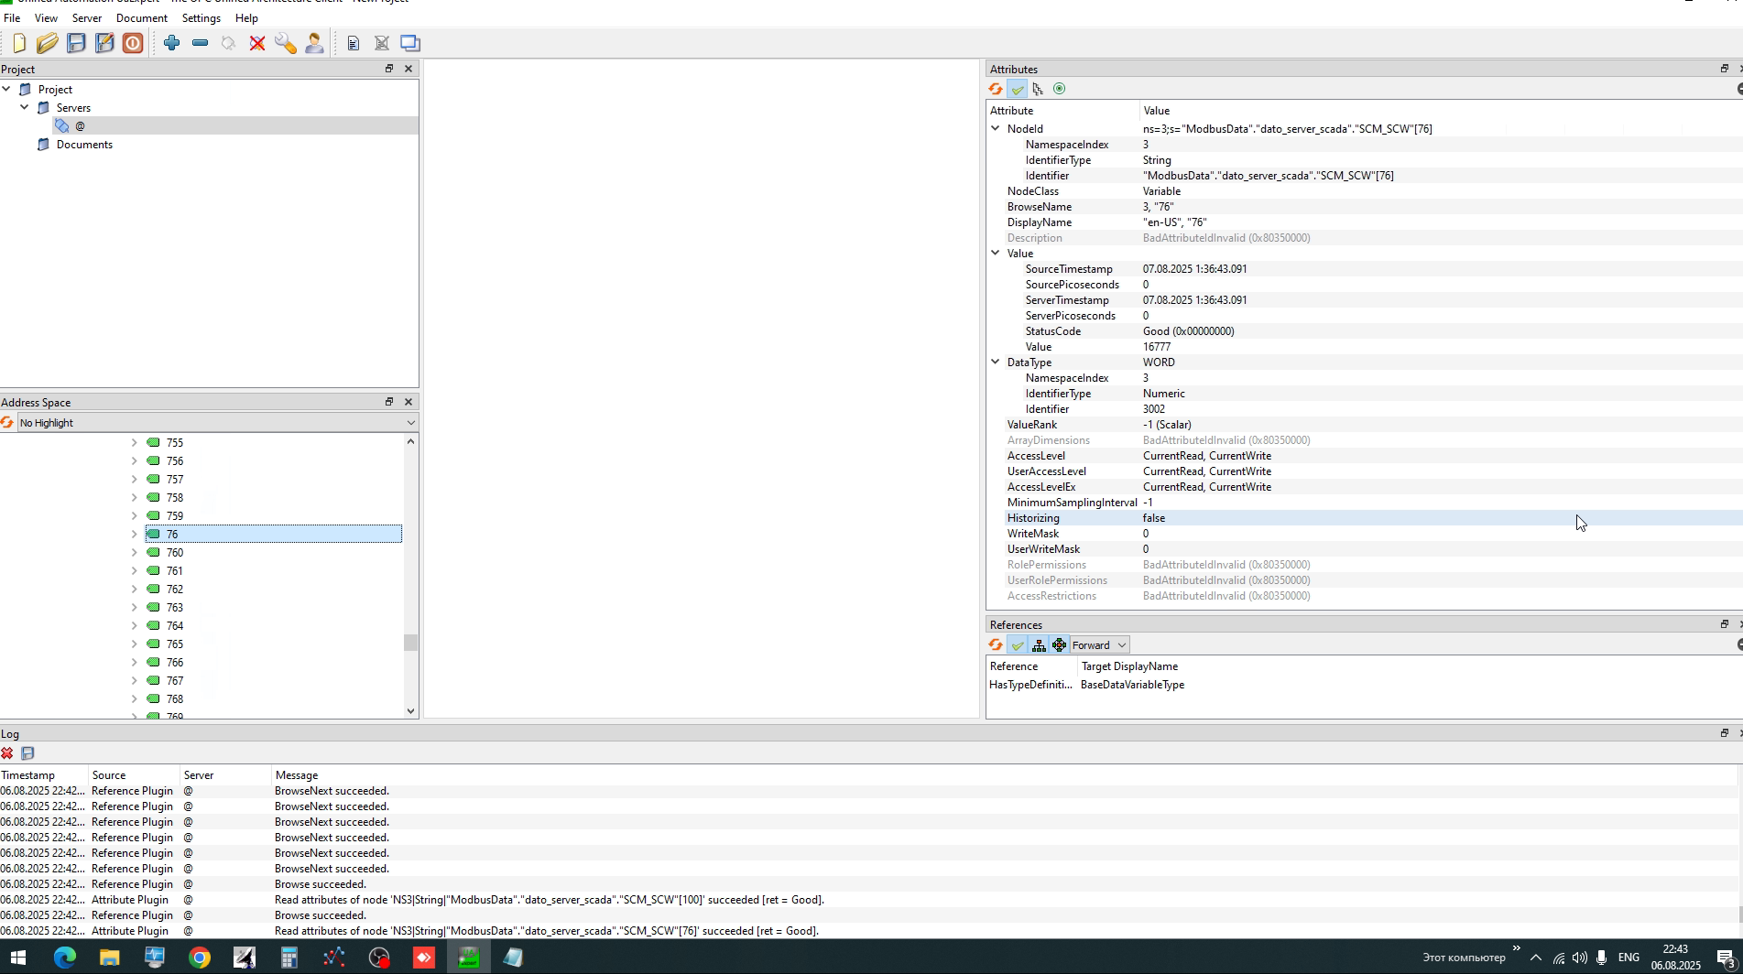Image resolution: width=1743 pixels, height=974 pixels.
Task: Click the Attribute column header
Action: pos(1011,111)
